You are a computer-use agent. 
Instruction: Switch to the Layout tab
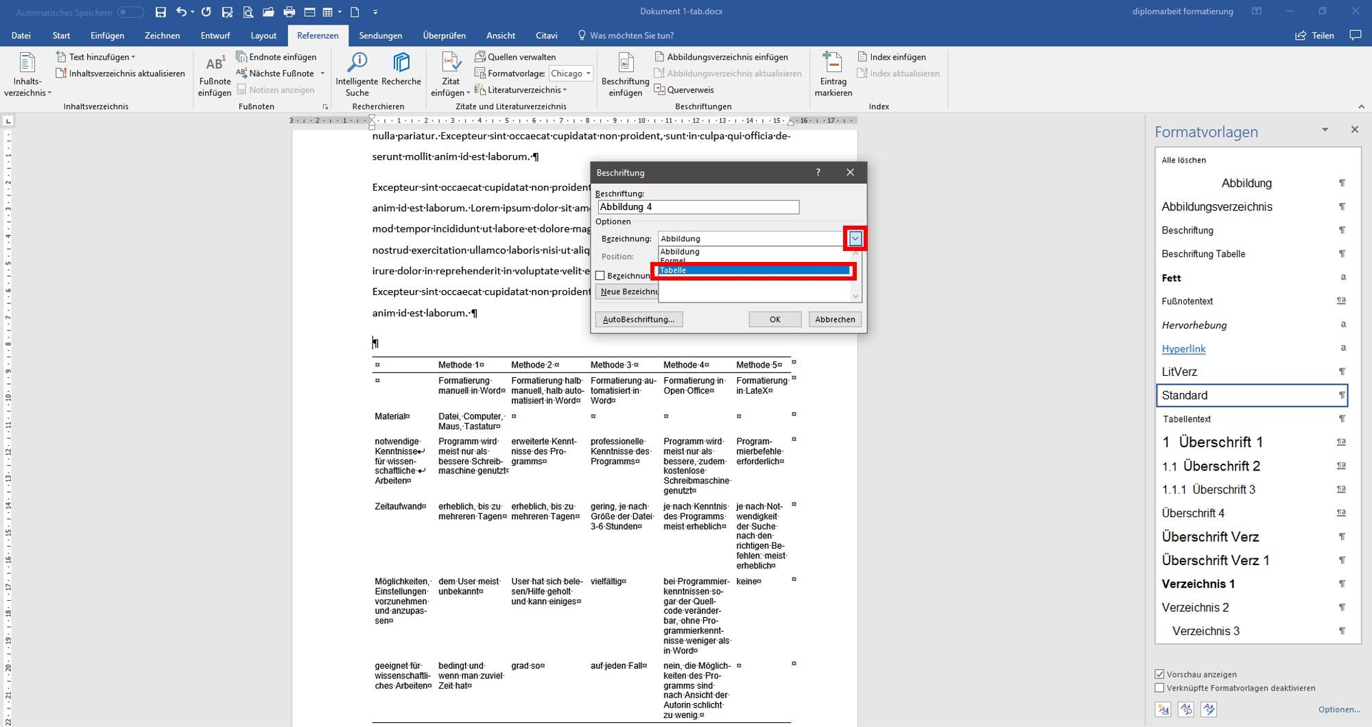[x=263, y=36]
